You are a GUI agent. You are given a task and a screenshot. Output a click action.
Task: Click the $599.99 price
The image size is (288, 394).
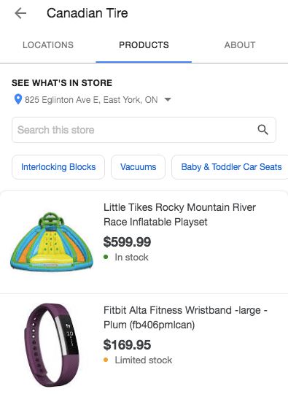127,242
